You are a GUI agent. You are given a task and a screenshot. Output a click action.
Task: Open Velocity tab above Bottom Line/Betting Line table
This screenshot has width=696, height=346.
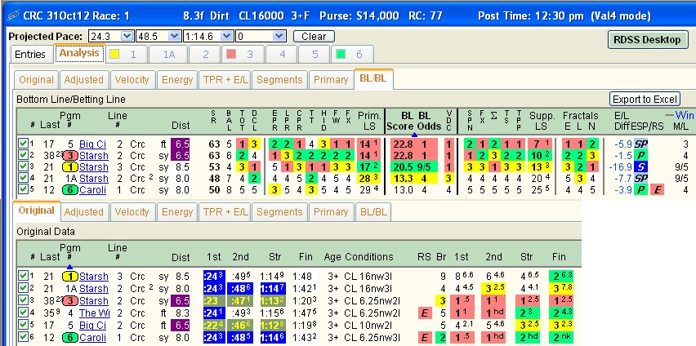pos(132,80)
